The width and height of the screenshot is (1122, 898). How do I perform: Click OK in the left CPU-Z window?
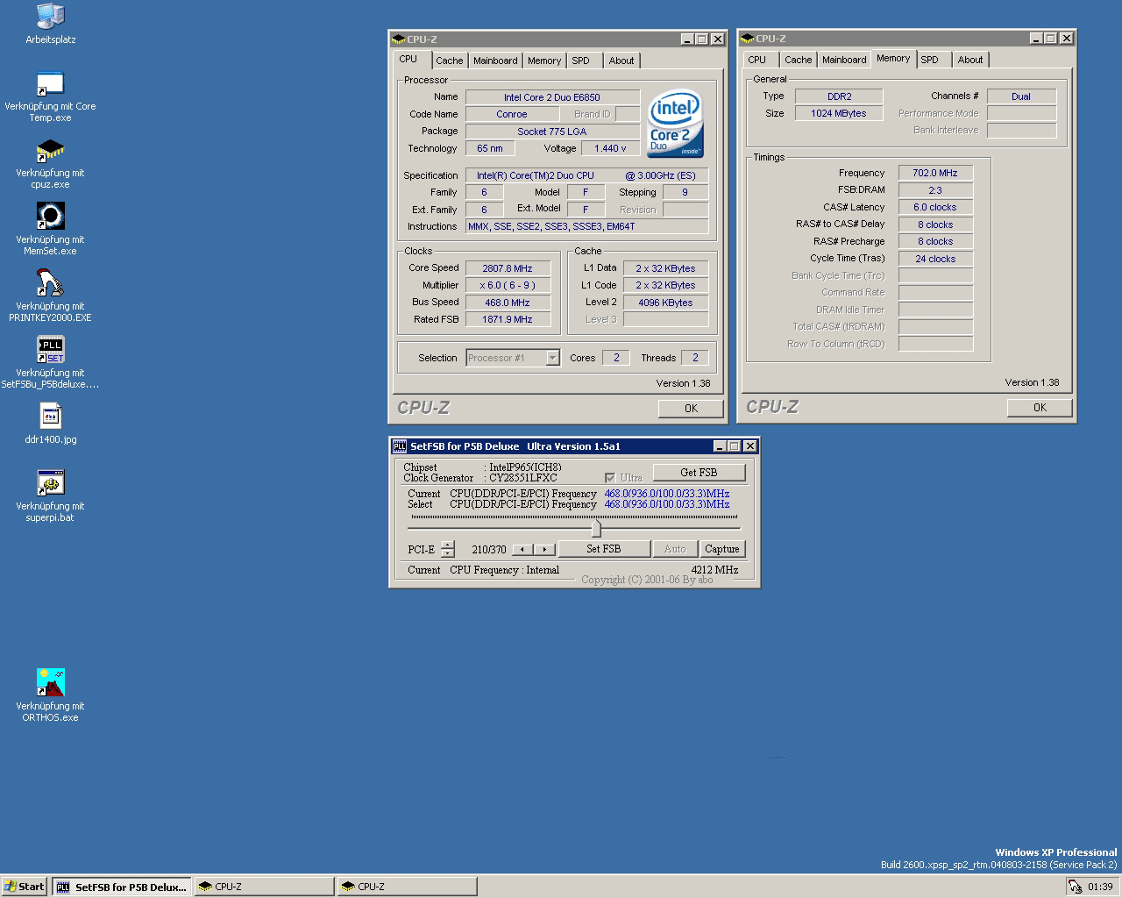click(x=692, y=408)
